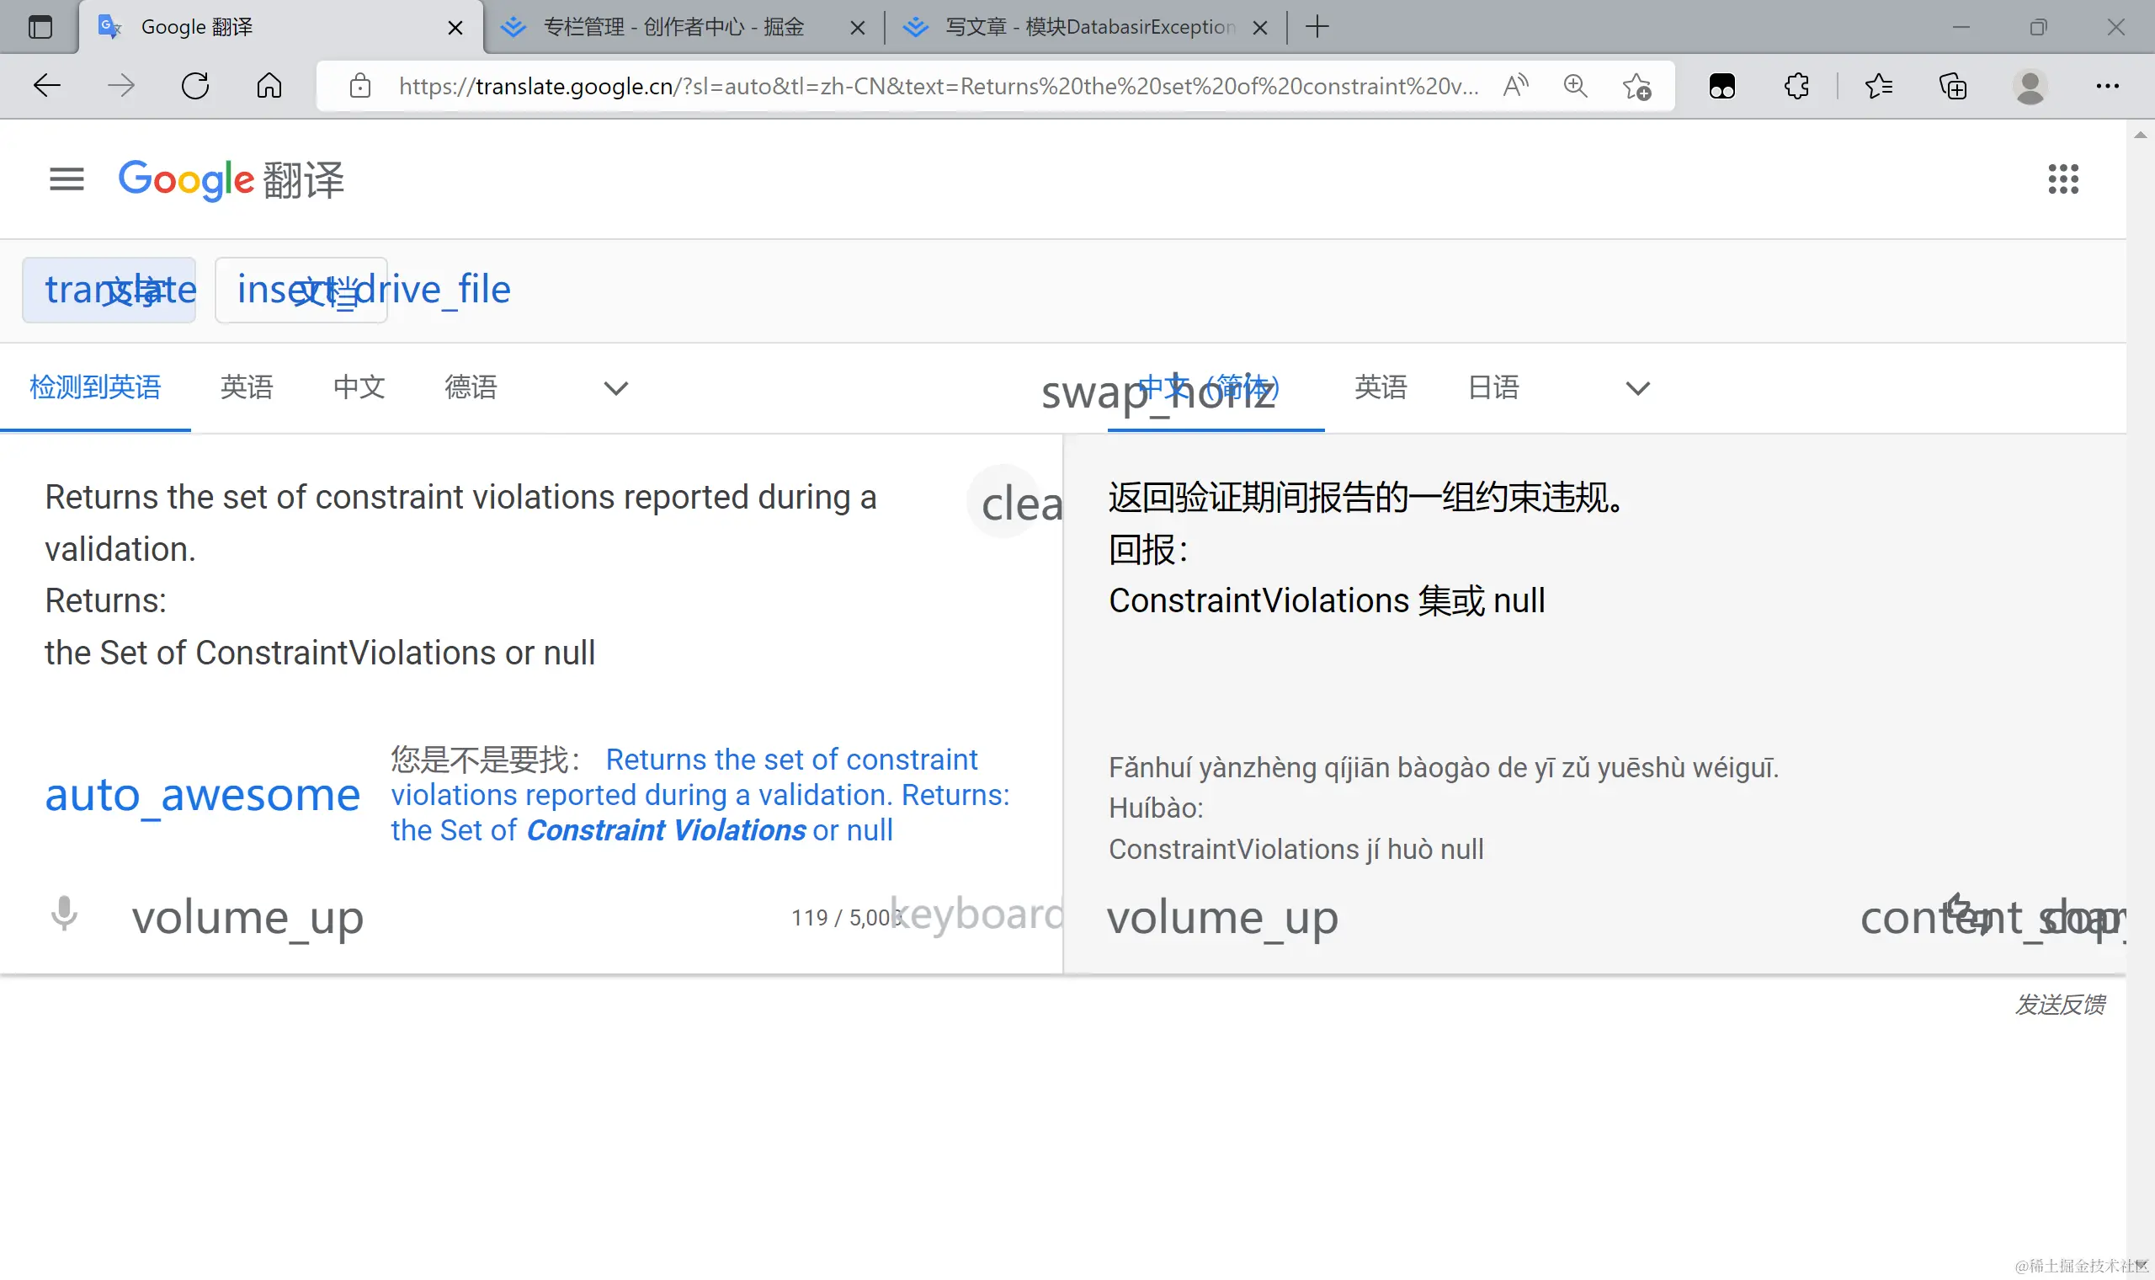Select 德语 as source language
The image size is (2155, 1280).
coord(471,387)
